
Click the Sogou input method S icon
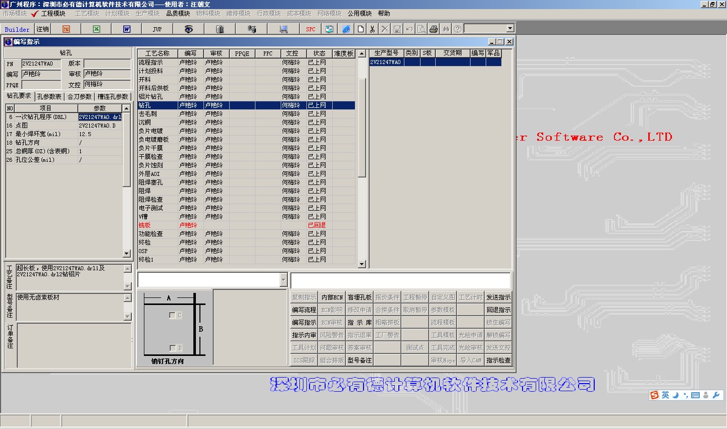point(655,395)
